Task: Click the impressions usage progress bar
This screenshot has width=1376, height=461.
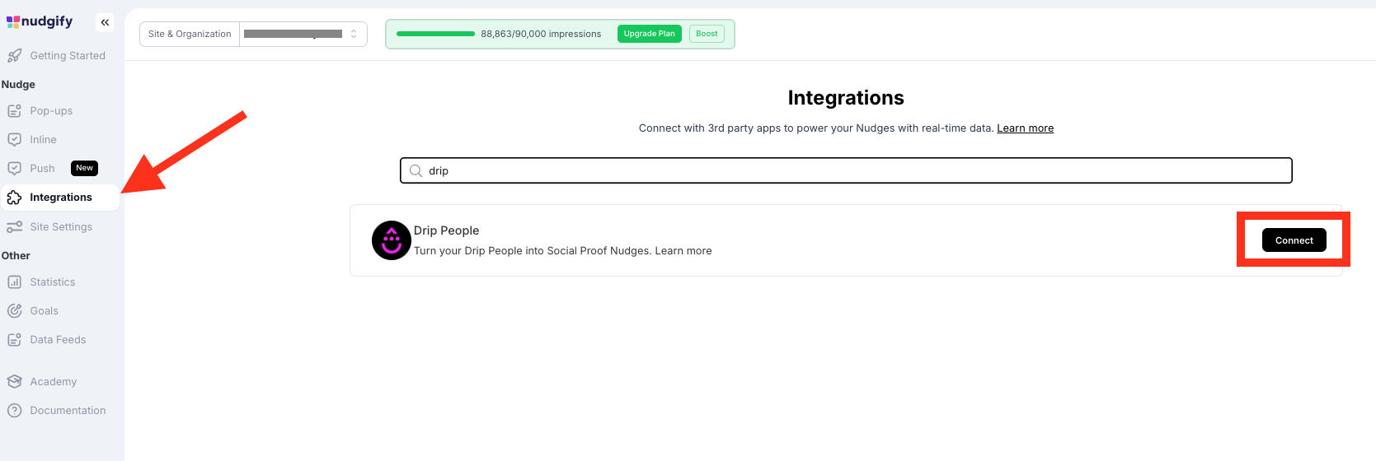Action: pos(435,34)
